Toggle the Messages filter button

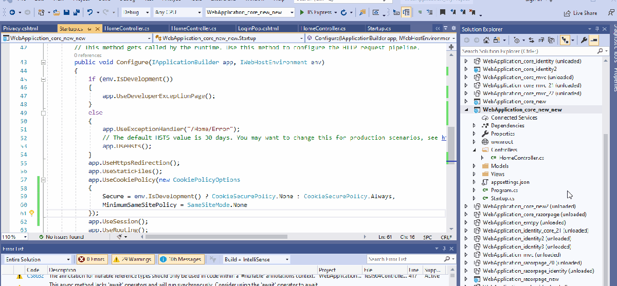tap(180, 259)
